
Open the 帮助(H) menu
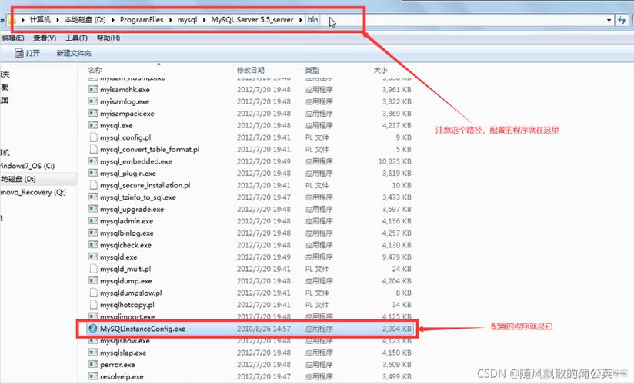tap(108, 38)
